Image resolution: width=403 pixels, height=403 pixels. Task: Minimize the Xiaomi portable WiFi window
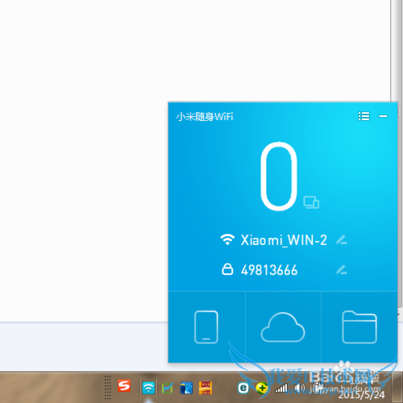[x=383, y=116]
